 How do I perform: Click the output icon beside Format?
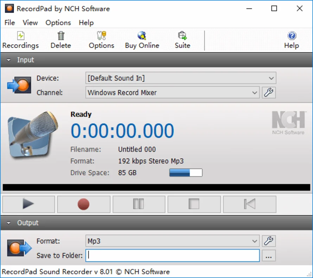pyautogui.click(x=19, y=248)
